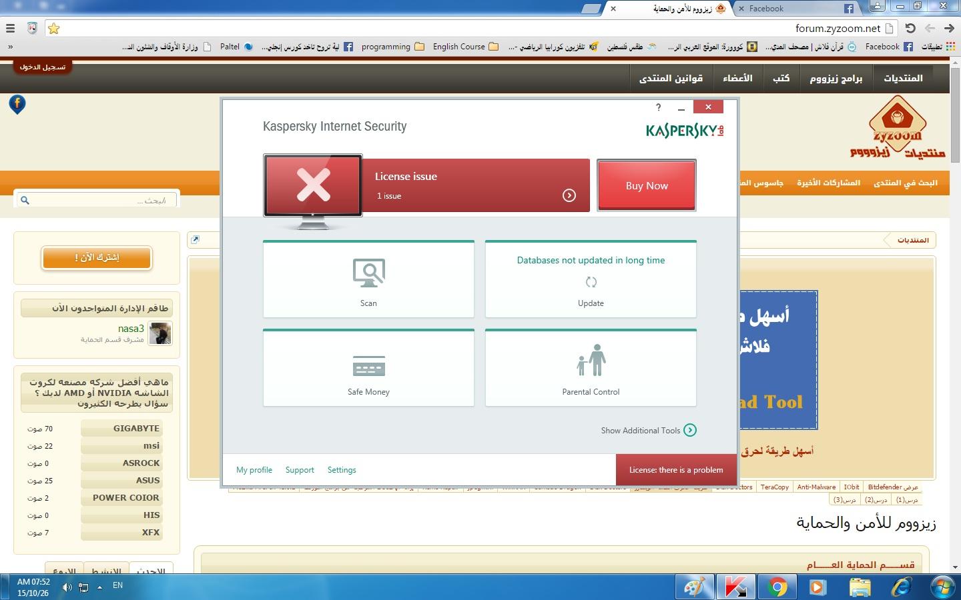Click the red X monitor status icon

coord(313,185)
